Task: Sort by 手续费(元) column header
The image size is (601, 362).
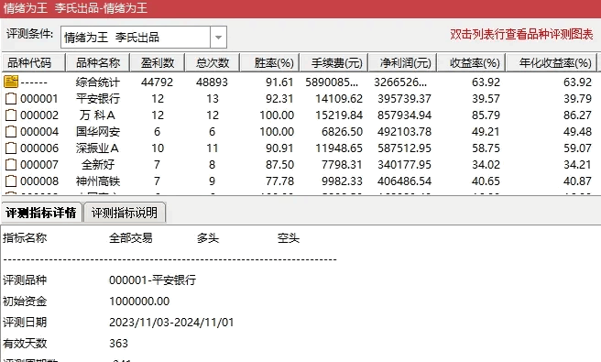Action: [333, 62]
